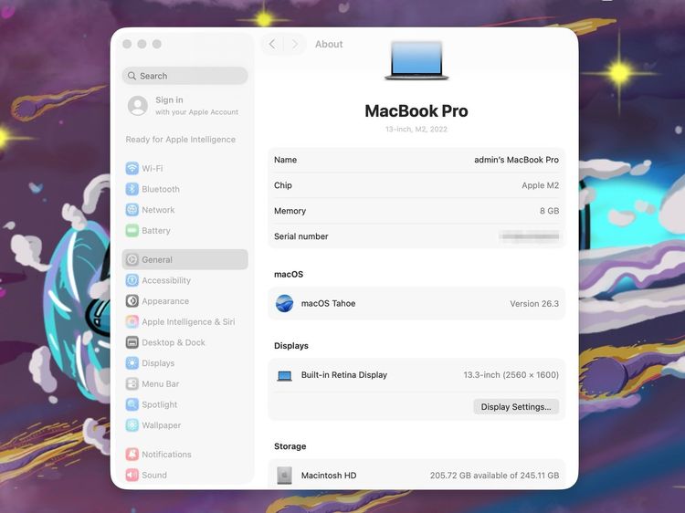Open Desktop & Dock settings
Viewport: 685px width, 513px height.
(185, 342)
